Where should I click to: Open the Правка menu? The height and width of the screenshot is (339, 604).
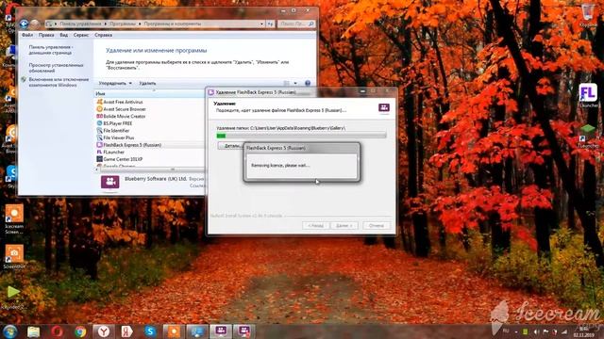tap(46, 35)
